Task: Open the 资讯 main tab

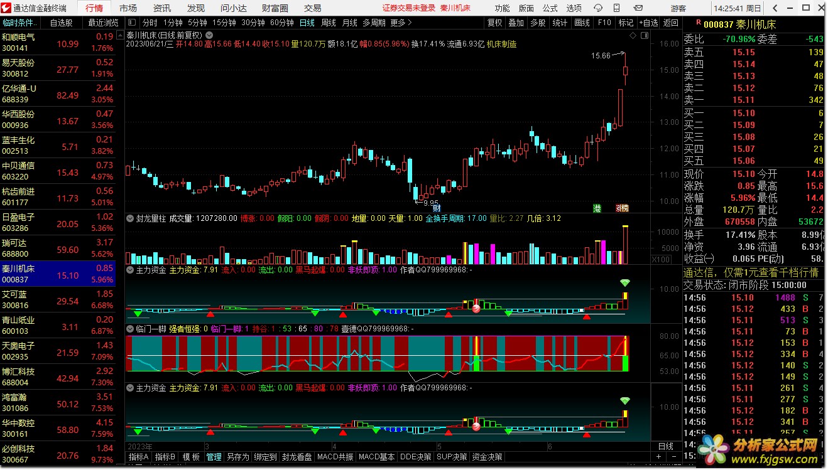Action: tap(162, 8)
